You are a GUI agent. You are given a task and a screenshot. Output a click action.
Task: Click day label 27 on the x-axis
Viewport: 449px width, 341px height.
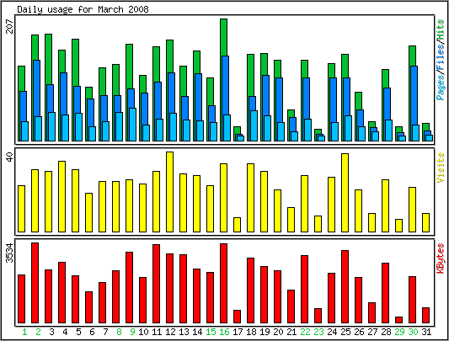click(372, 332)
